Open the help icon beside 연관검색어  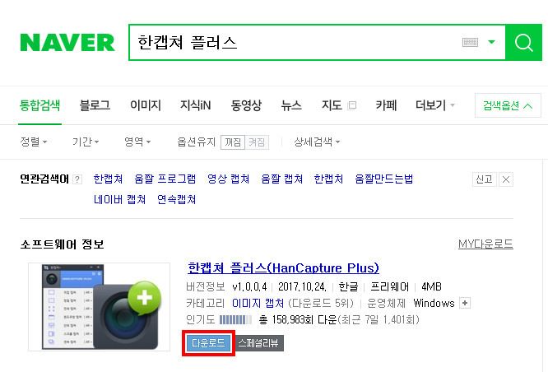pyautogui.click(x=77, y=179)
